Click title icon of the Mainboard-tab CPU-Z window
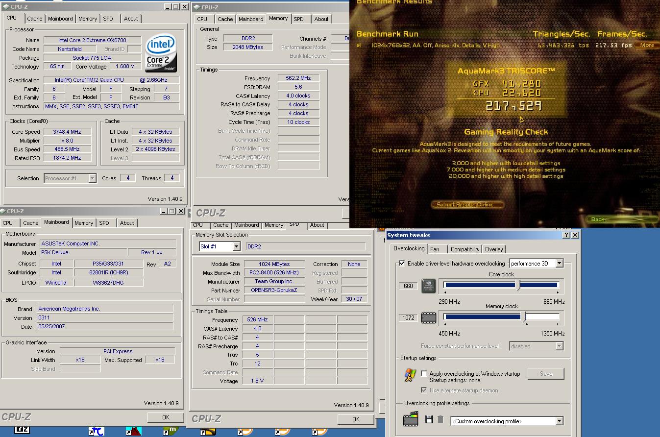Image resolution: width=660 pixels, height=437 pixels. [3, 211]
